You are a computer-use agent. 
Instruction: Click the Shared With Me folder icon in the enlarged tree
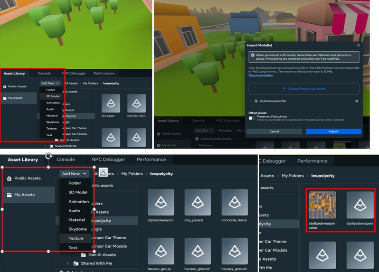[x=76, y=263]
